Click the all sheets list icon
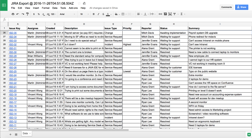Screen dimensions: 252x138 click(x=16, y=134)
